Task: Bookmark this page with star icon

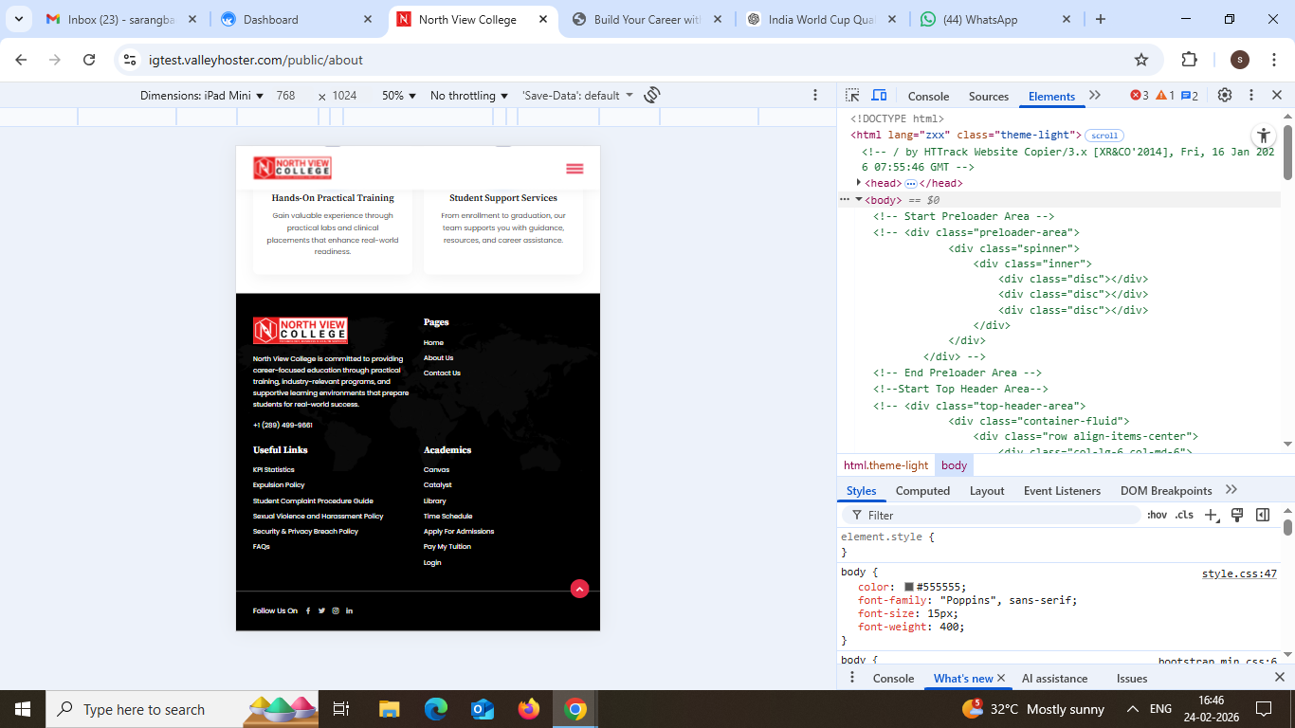Action: (1141, 60)
